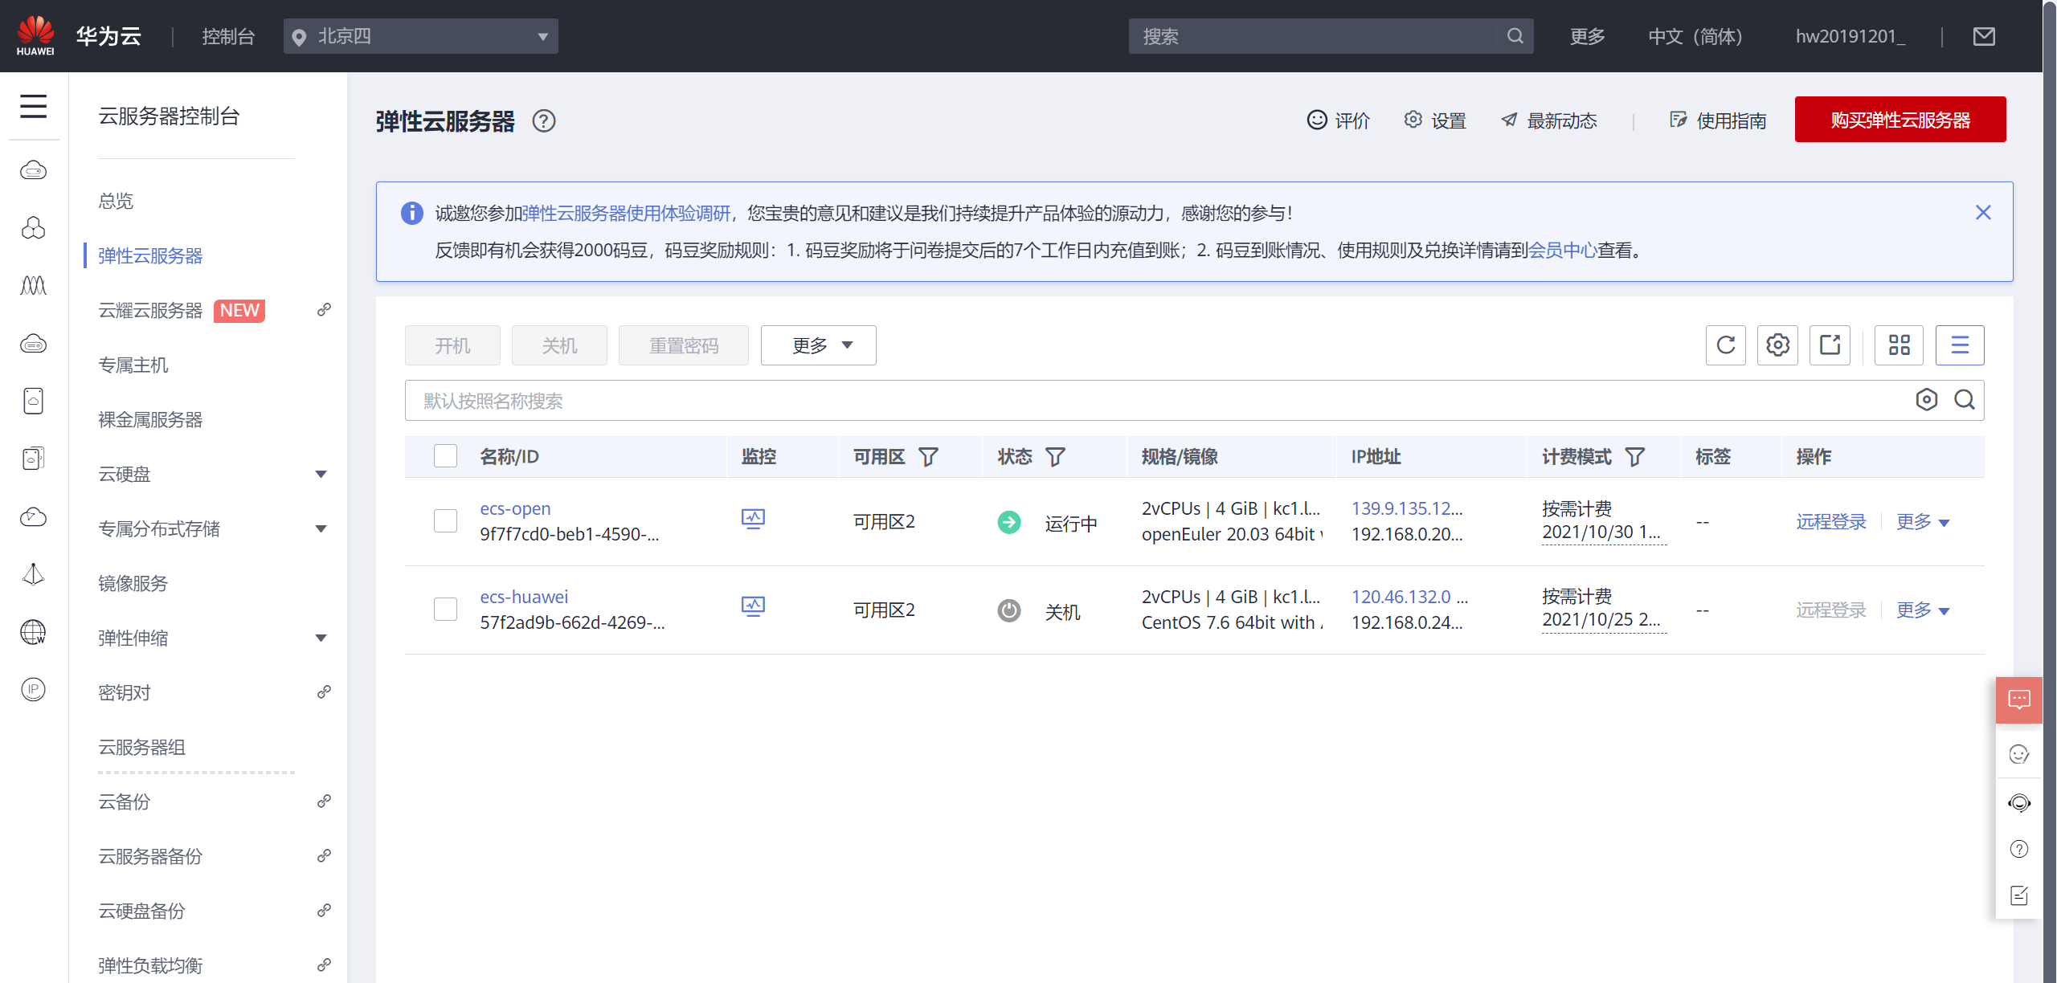
Task: Open monitoring chart for ecs-open
Action: click(x=753, y=519)
